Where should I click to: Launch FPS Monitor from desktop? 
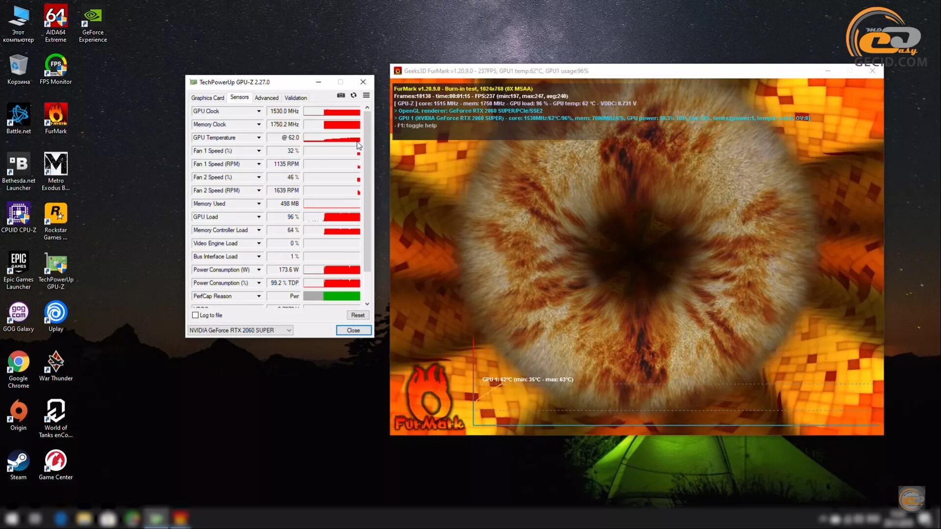55,69
